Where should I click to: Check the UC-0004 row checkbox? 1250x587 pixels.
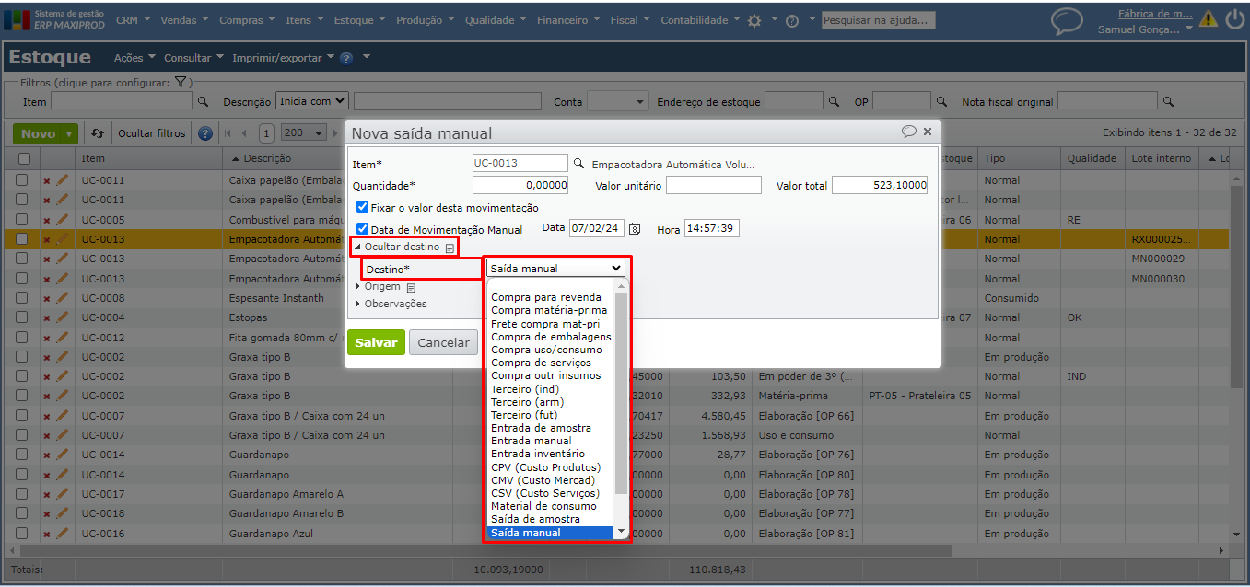click(x=21, y=317)
